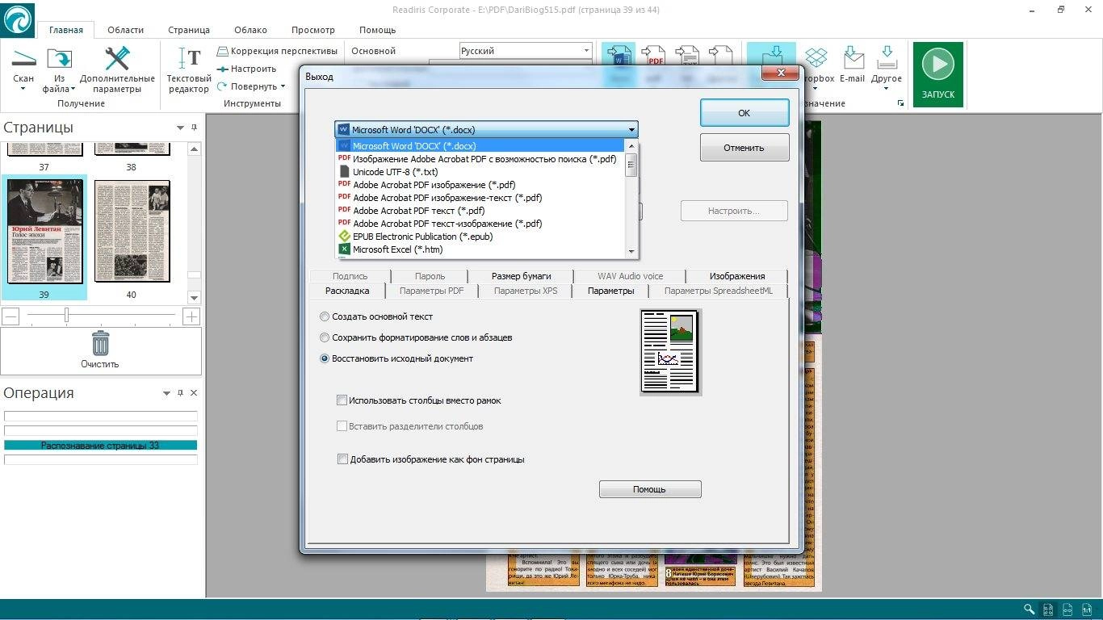
Task: Select the Настроить deskew tool
Action: click(x=246, y=69)
